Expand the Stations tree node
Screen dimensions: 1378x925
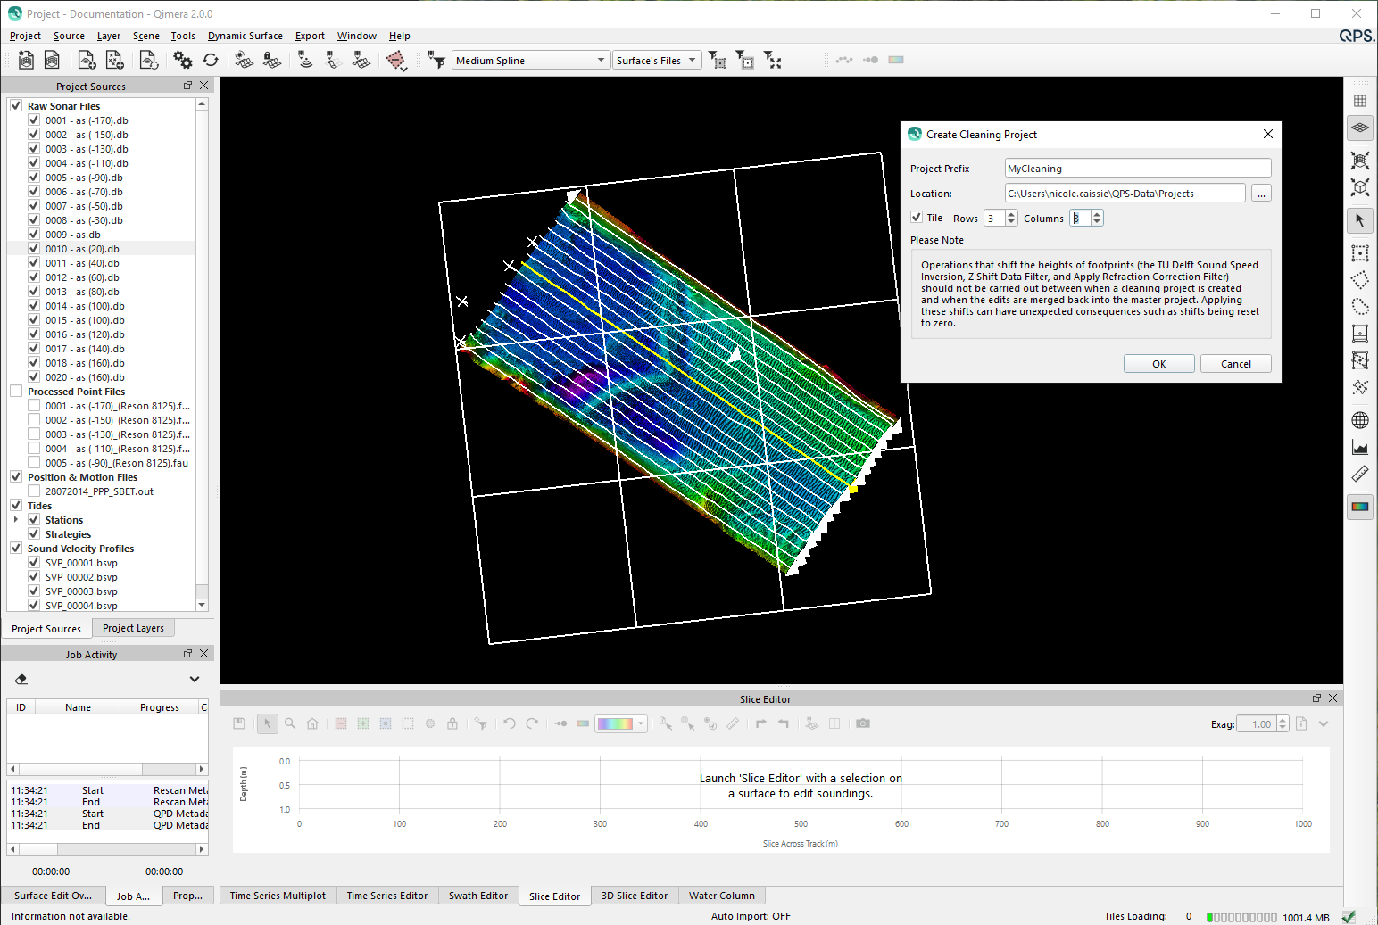[x=16, y=520]
